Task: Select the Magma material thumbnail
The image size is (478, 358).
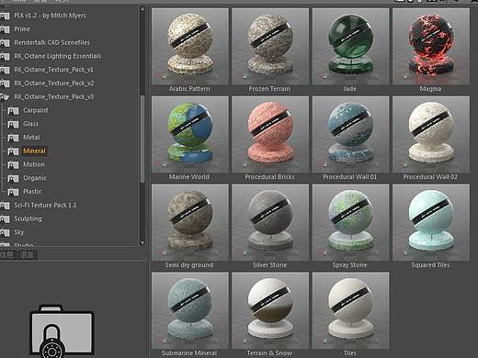Action: tap(431, 46)
